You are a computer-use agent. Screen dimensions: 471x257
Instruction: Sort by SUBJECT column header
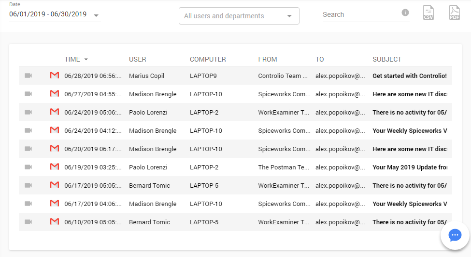point(386,59)
